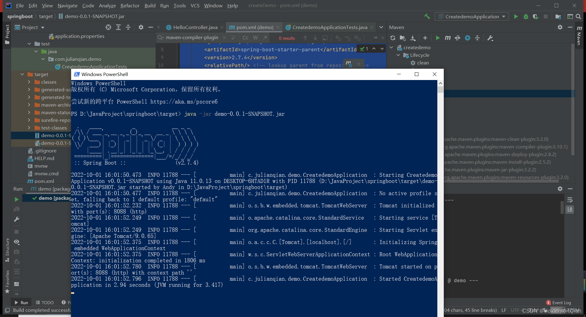Select opened file locate target icon
The width and height of the screenshot is (586, 317).
point(108,27)
